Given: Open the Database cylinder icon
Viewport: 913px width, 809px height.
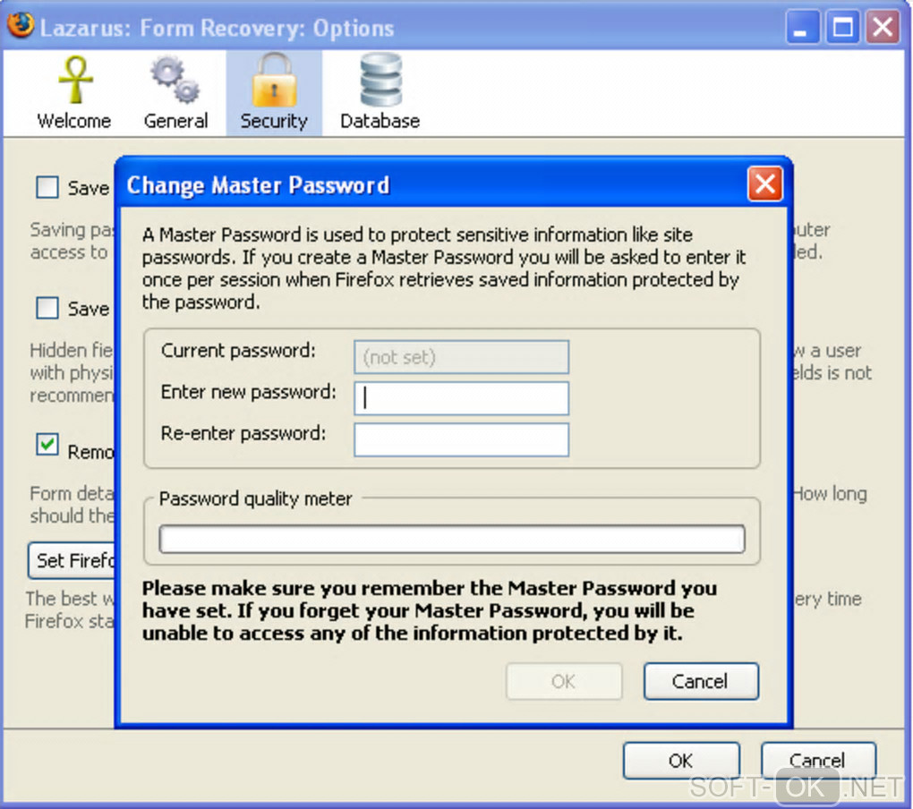Looking at the screenshot, I should [380, 79].
